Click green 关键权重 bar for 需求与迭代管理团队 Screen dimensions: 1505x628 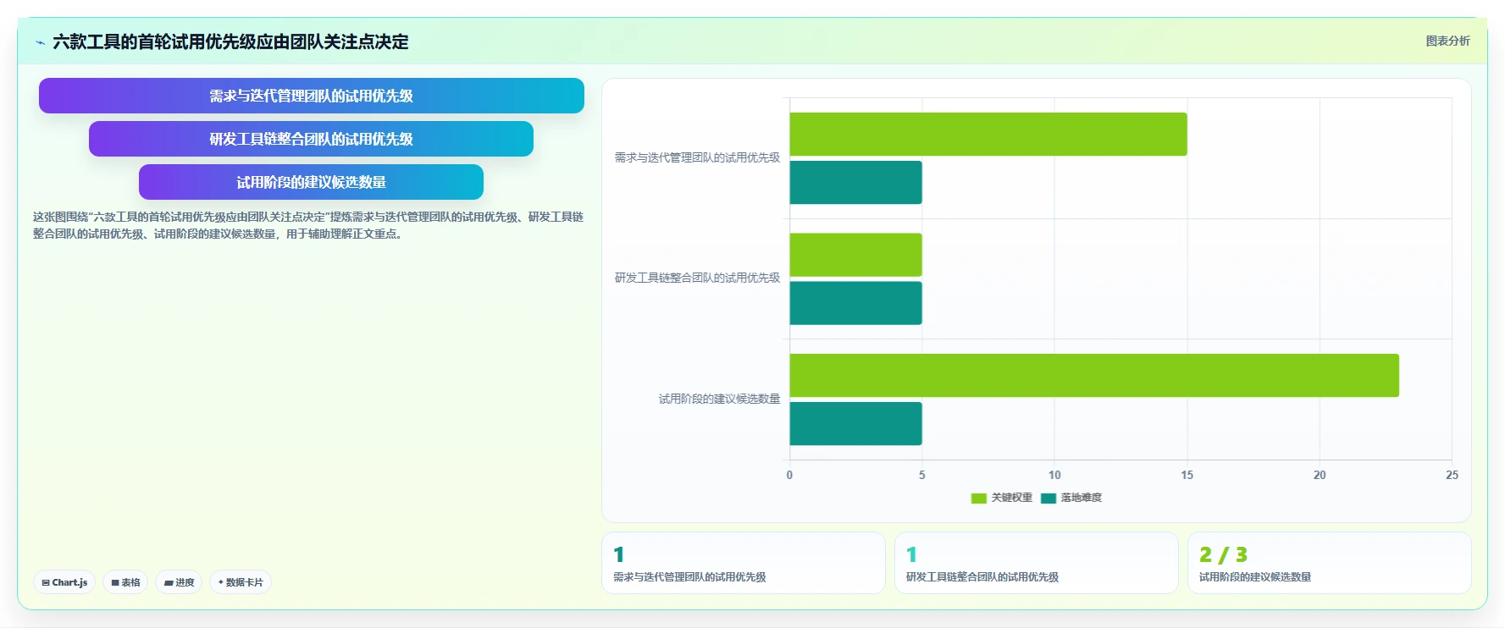coord(988,134)
